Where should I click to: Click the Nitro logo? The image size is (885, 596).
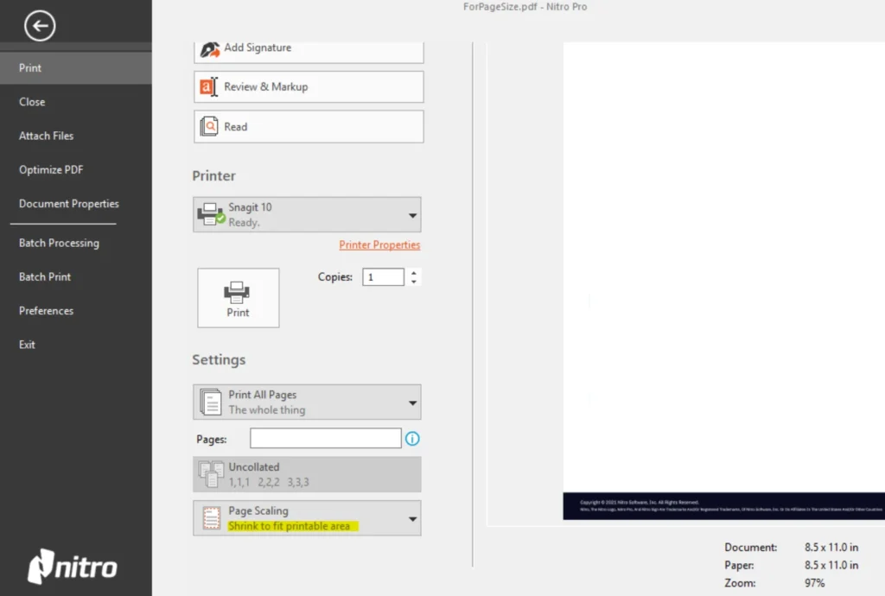point(73,566)
